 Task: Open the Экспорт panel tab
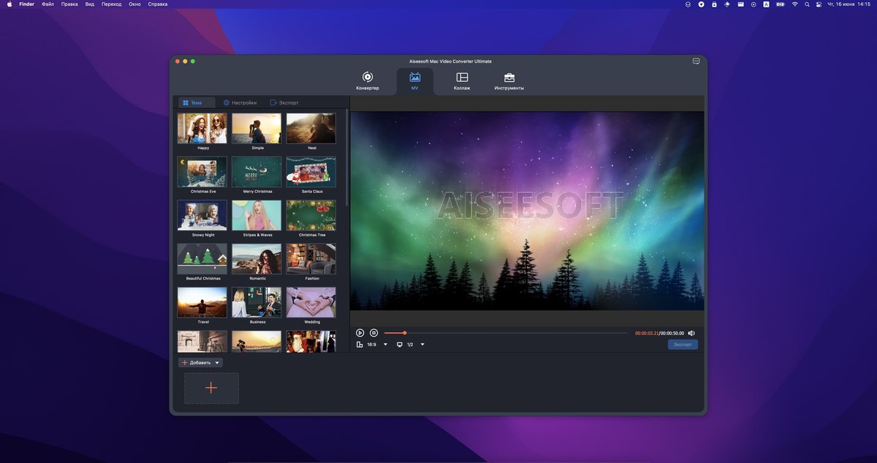(x=285, y=102)
